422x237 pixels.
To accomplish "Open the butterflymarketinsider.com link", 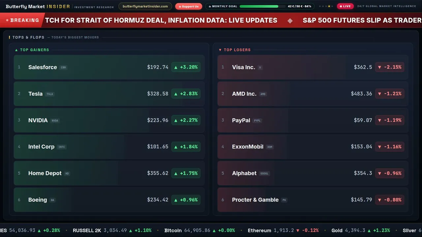I will pos(145,6).
